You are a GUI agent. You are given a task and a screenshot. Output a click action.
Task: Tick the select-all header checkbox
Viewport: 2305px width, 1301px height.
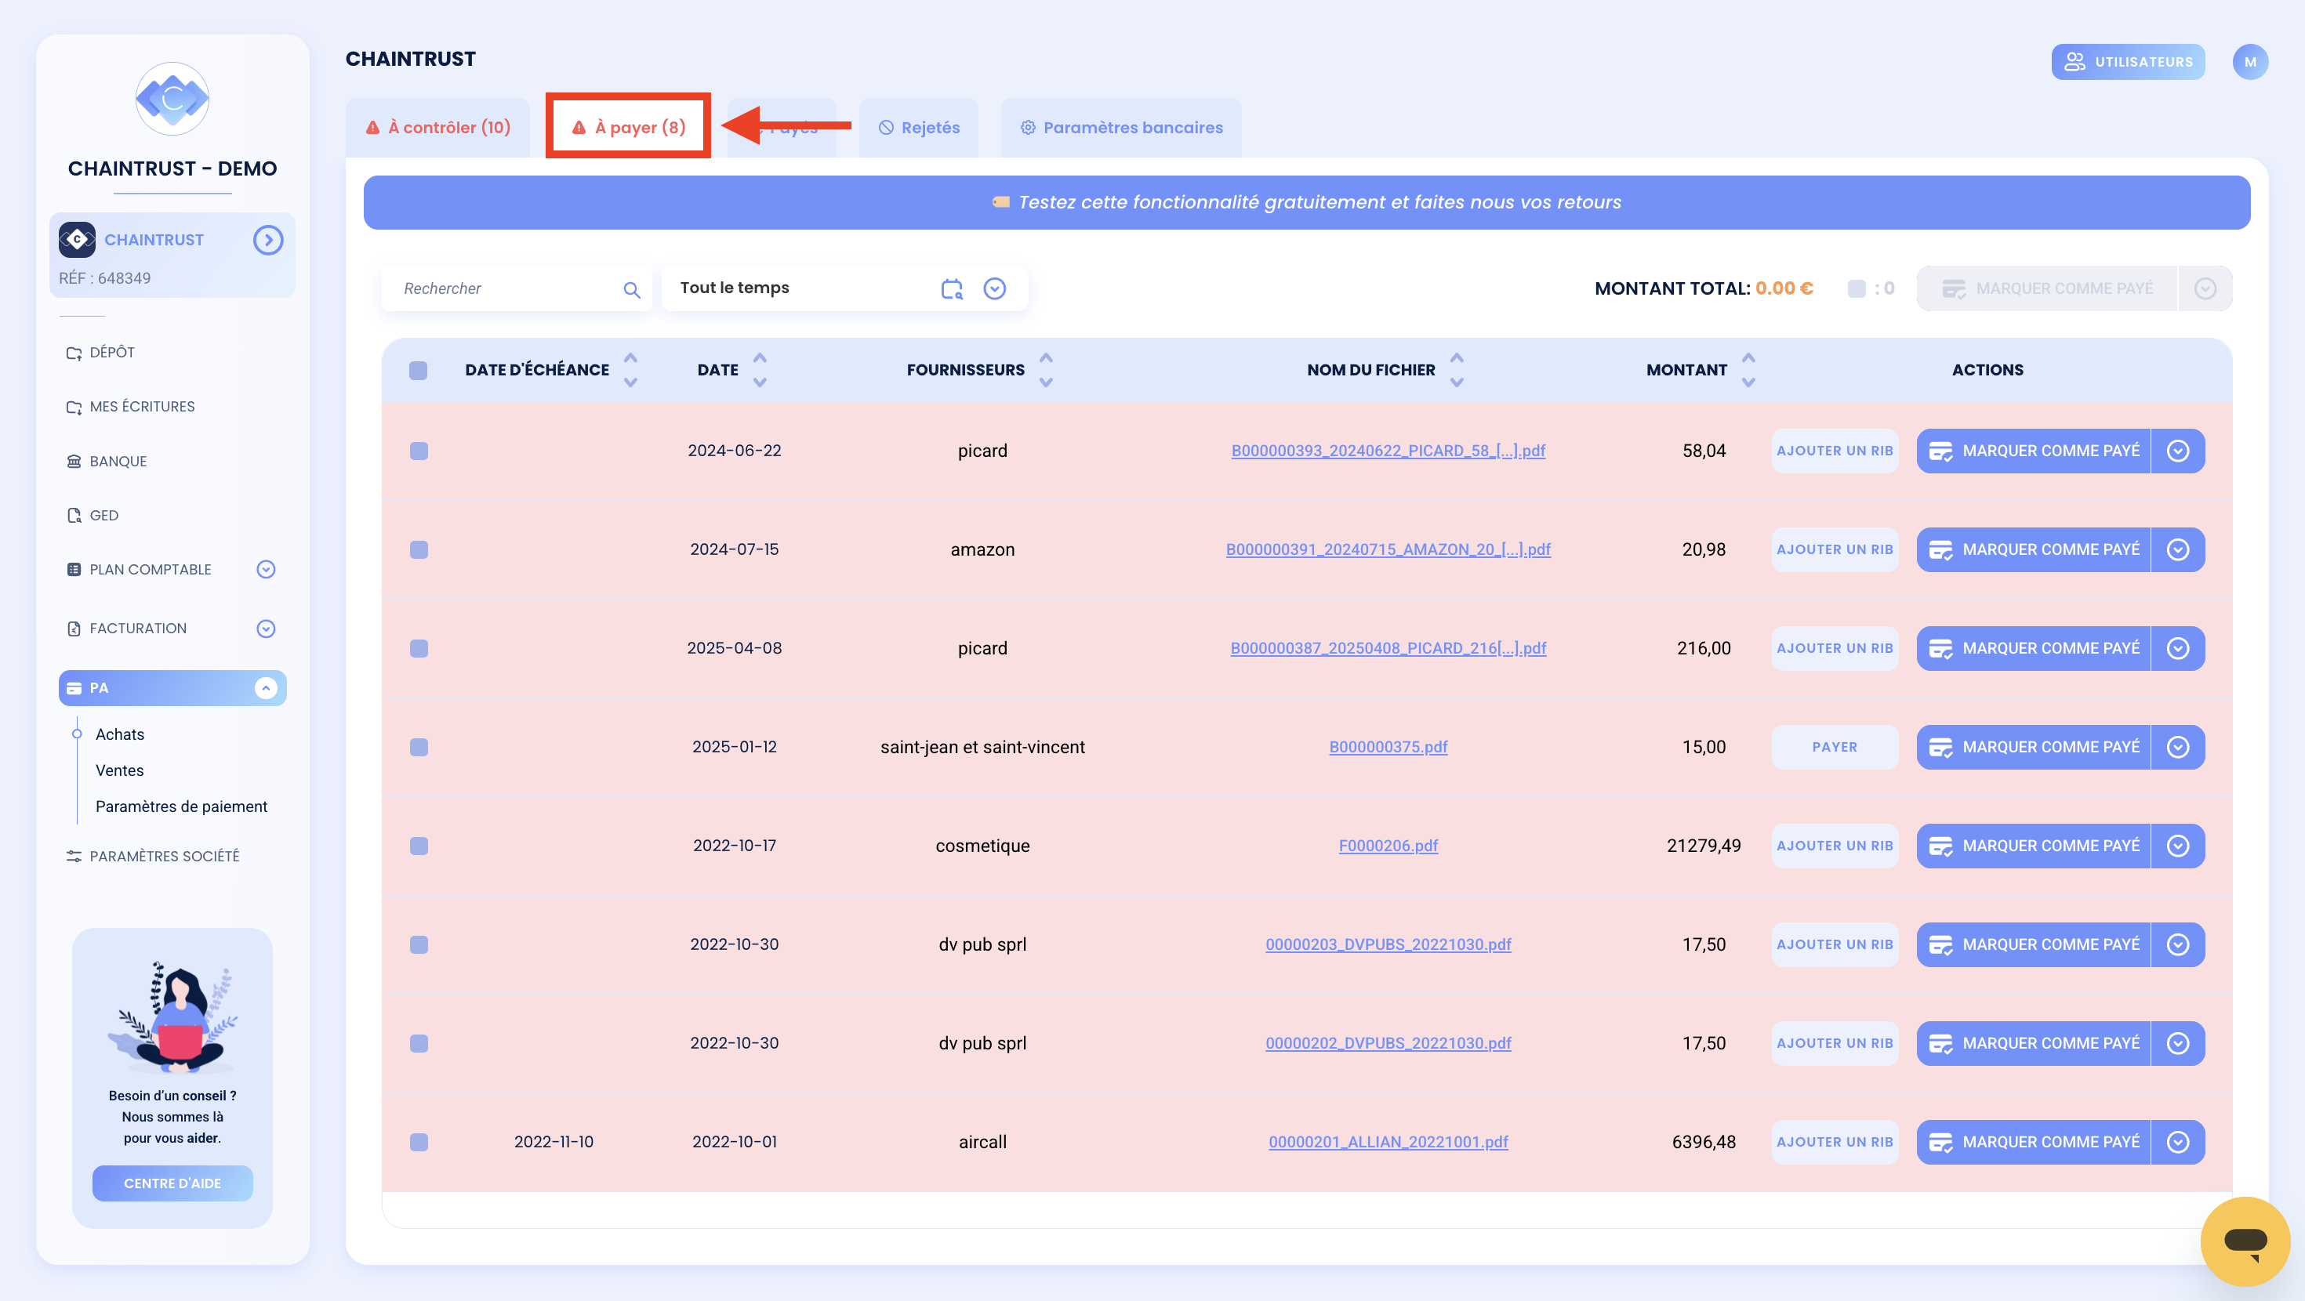click(x=418, y=371)
